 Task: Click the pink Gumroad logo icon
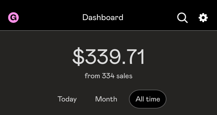tap(13, 18)
